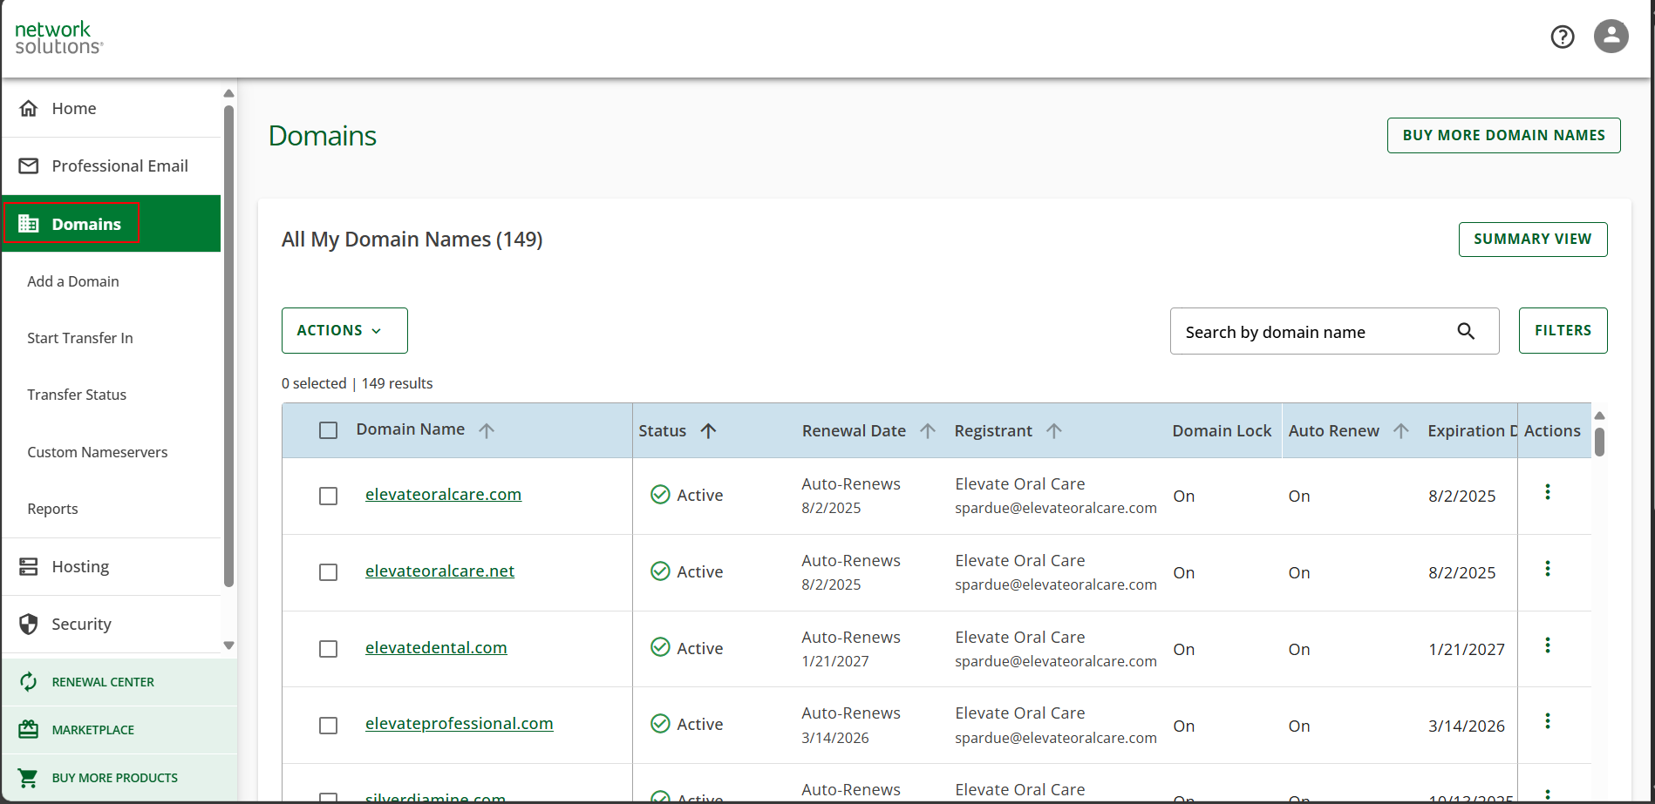Sort by Renewal Date arrow icon
The width and height of the screenshot is (1655, 804).
(x=928, y=431)
